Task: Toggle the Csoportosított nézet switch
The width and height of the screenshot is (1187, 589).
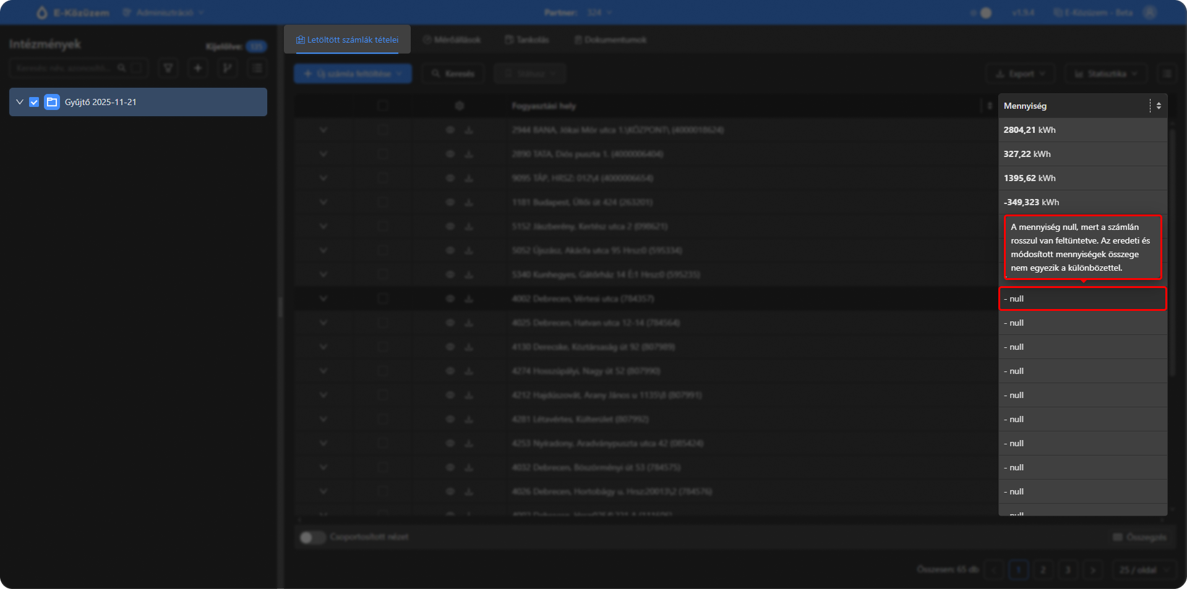Action: pos(312,537)
